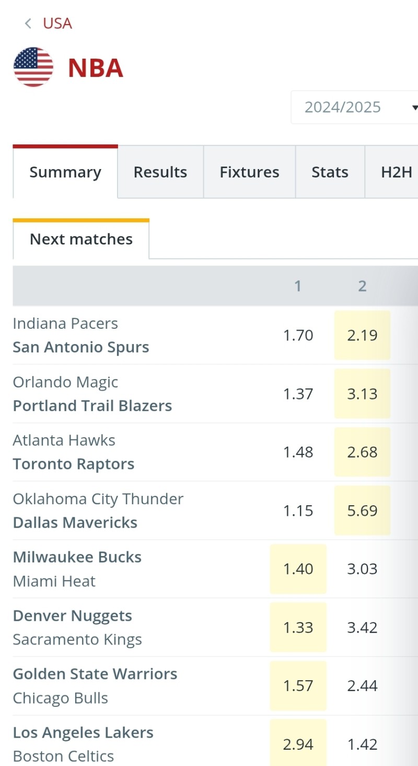The width and height of the screenshot is (418, 766).
Task: Select 1.15 odds for Oklahoma City Thunder
Action: pos(298,510)
